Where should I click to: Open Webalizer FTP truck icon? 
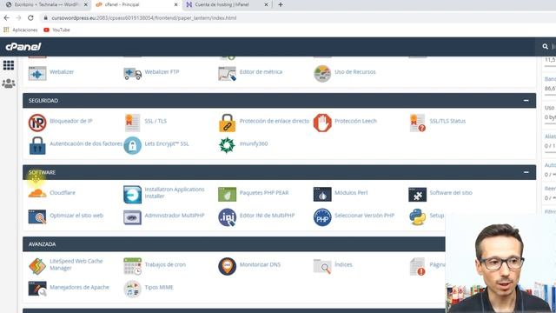132,73
